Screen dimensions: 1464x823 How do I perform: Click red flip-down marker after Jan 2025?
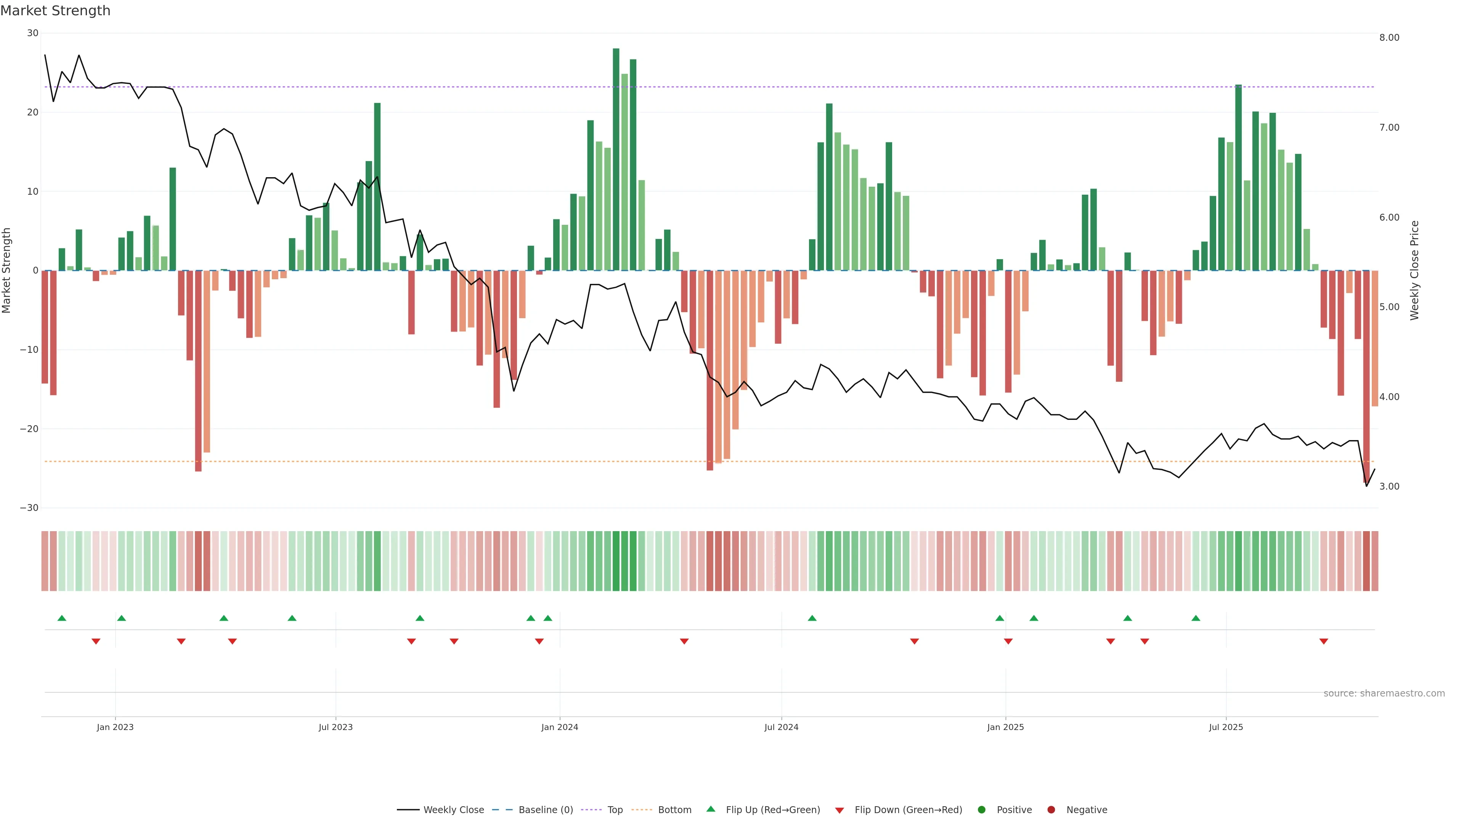pos(1008,641)
